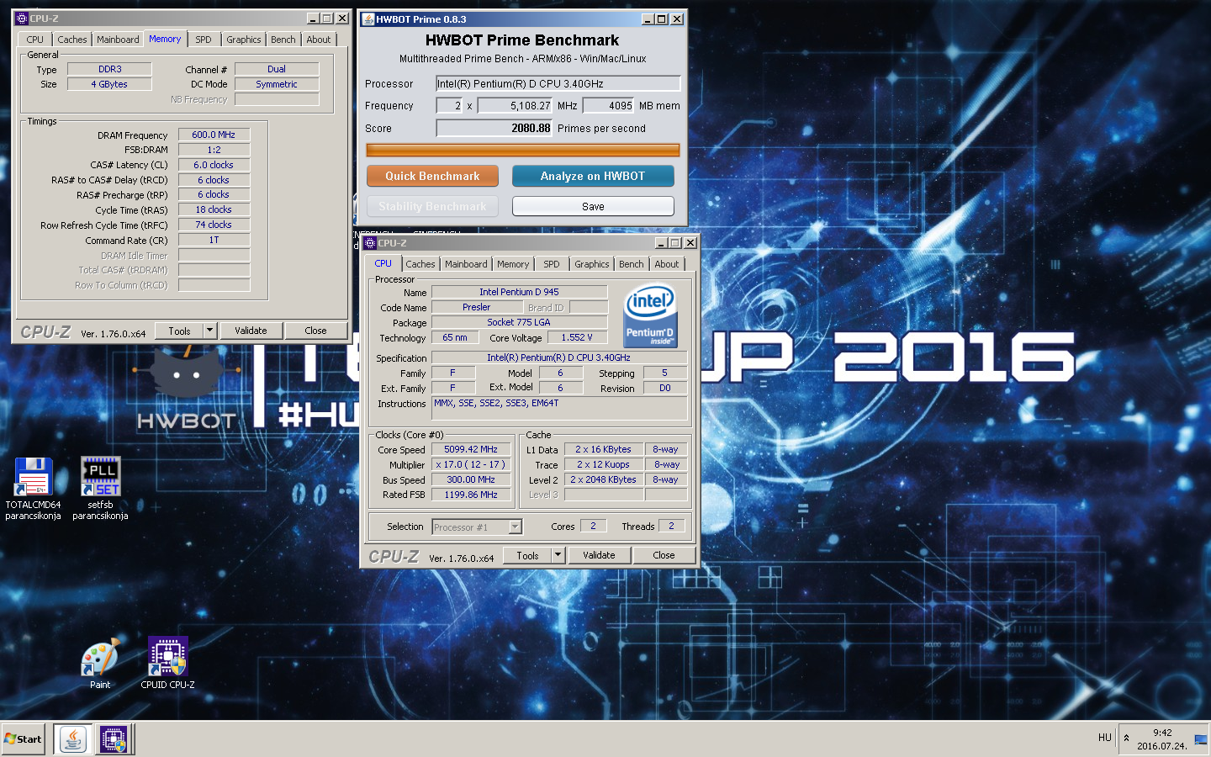Viewport: 1211px width, 757px height.
Task: Open About tab in memory CPU-Z window
Action: click(x=319, y=40)
